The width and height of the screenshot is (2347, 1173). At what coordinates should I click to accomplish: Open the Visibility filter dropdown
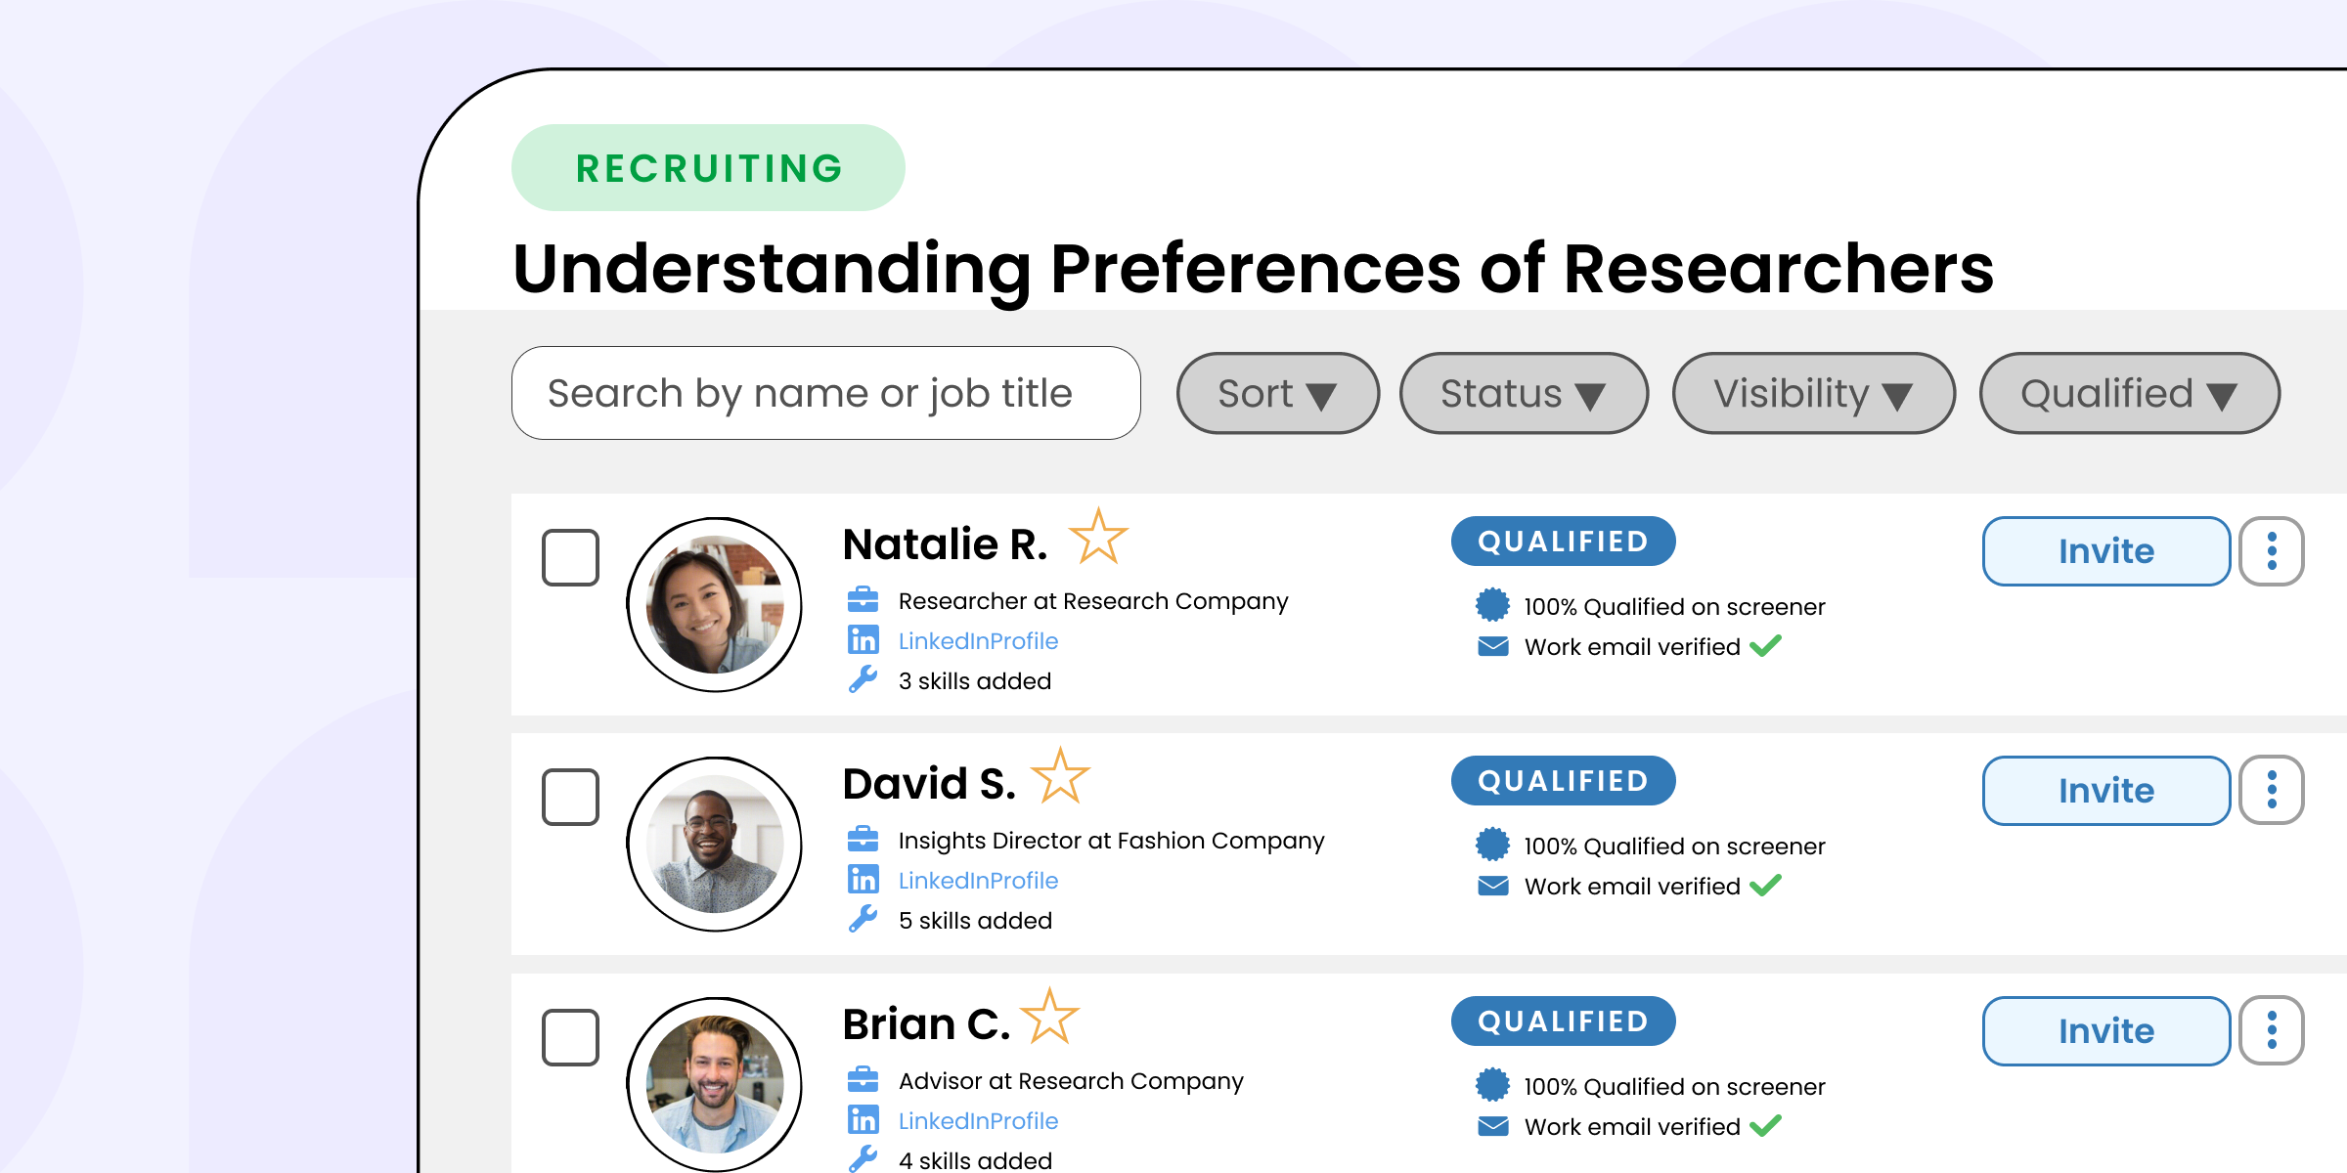coord(1813,394)
